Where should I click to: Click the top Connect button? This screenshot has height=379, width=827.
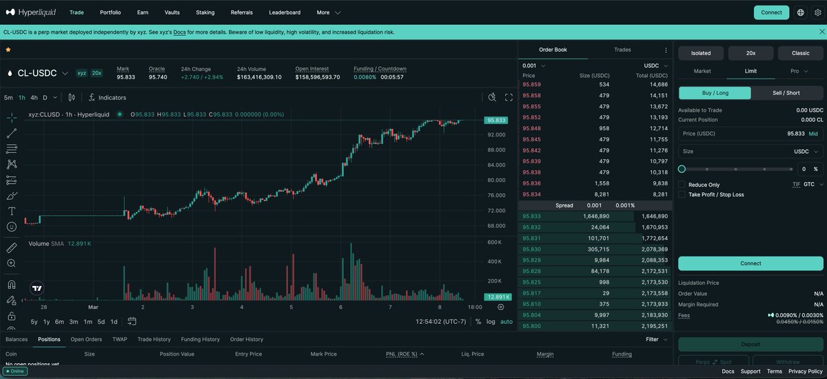pos(771,12)
